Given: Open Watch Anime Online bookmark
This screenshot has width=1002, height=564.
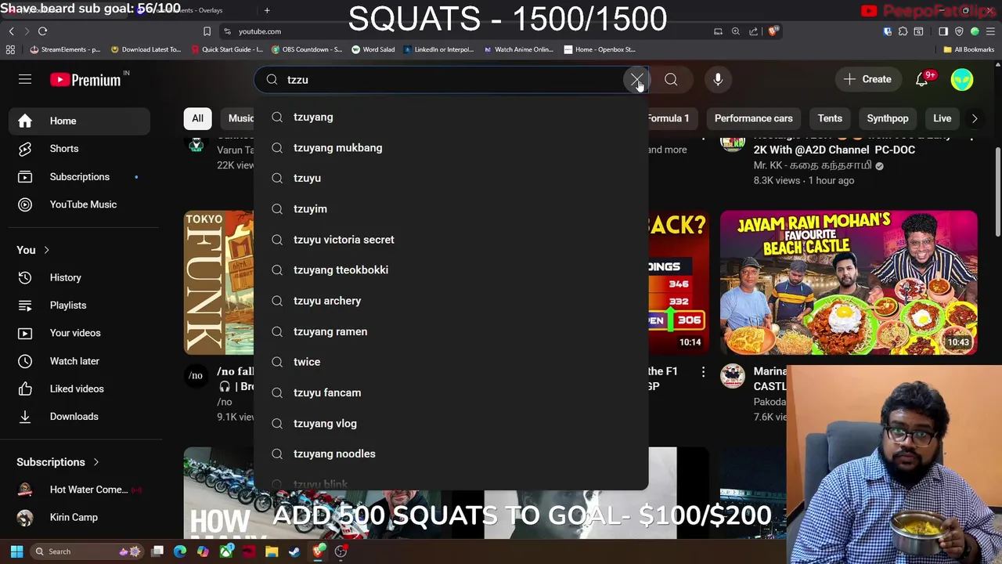Looking at the screenshot, I should (518, 49).
